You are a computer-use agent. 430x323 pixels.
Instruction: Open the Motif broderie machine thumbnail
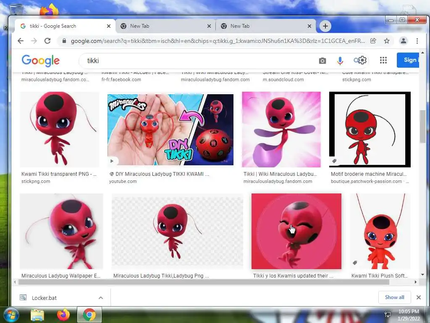click(x=370, y=130)
